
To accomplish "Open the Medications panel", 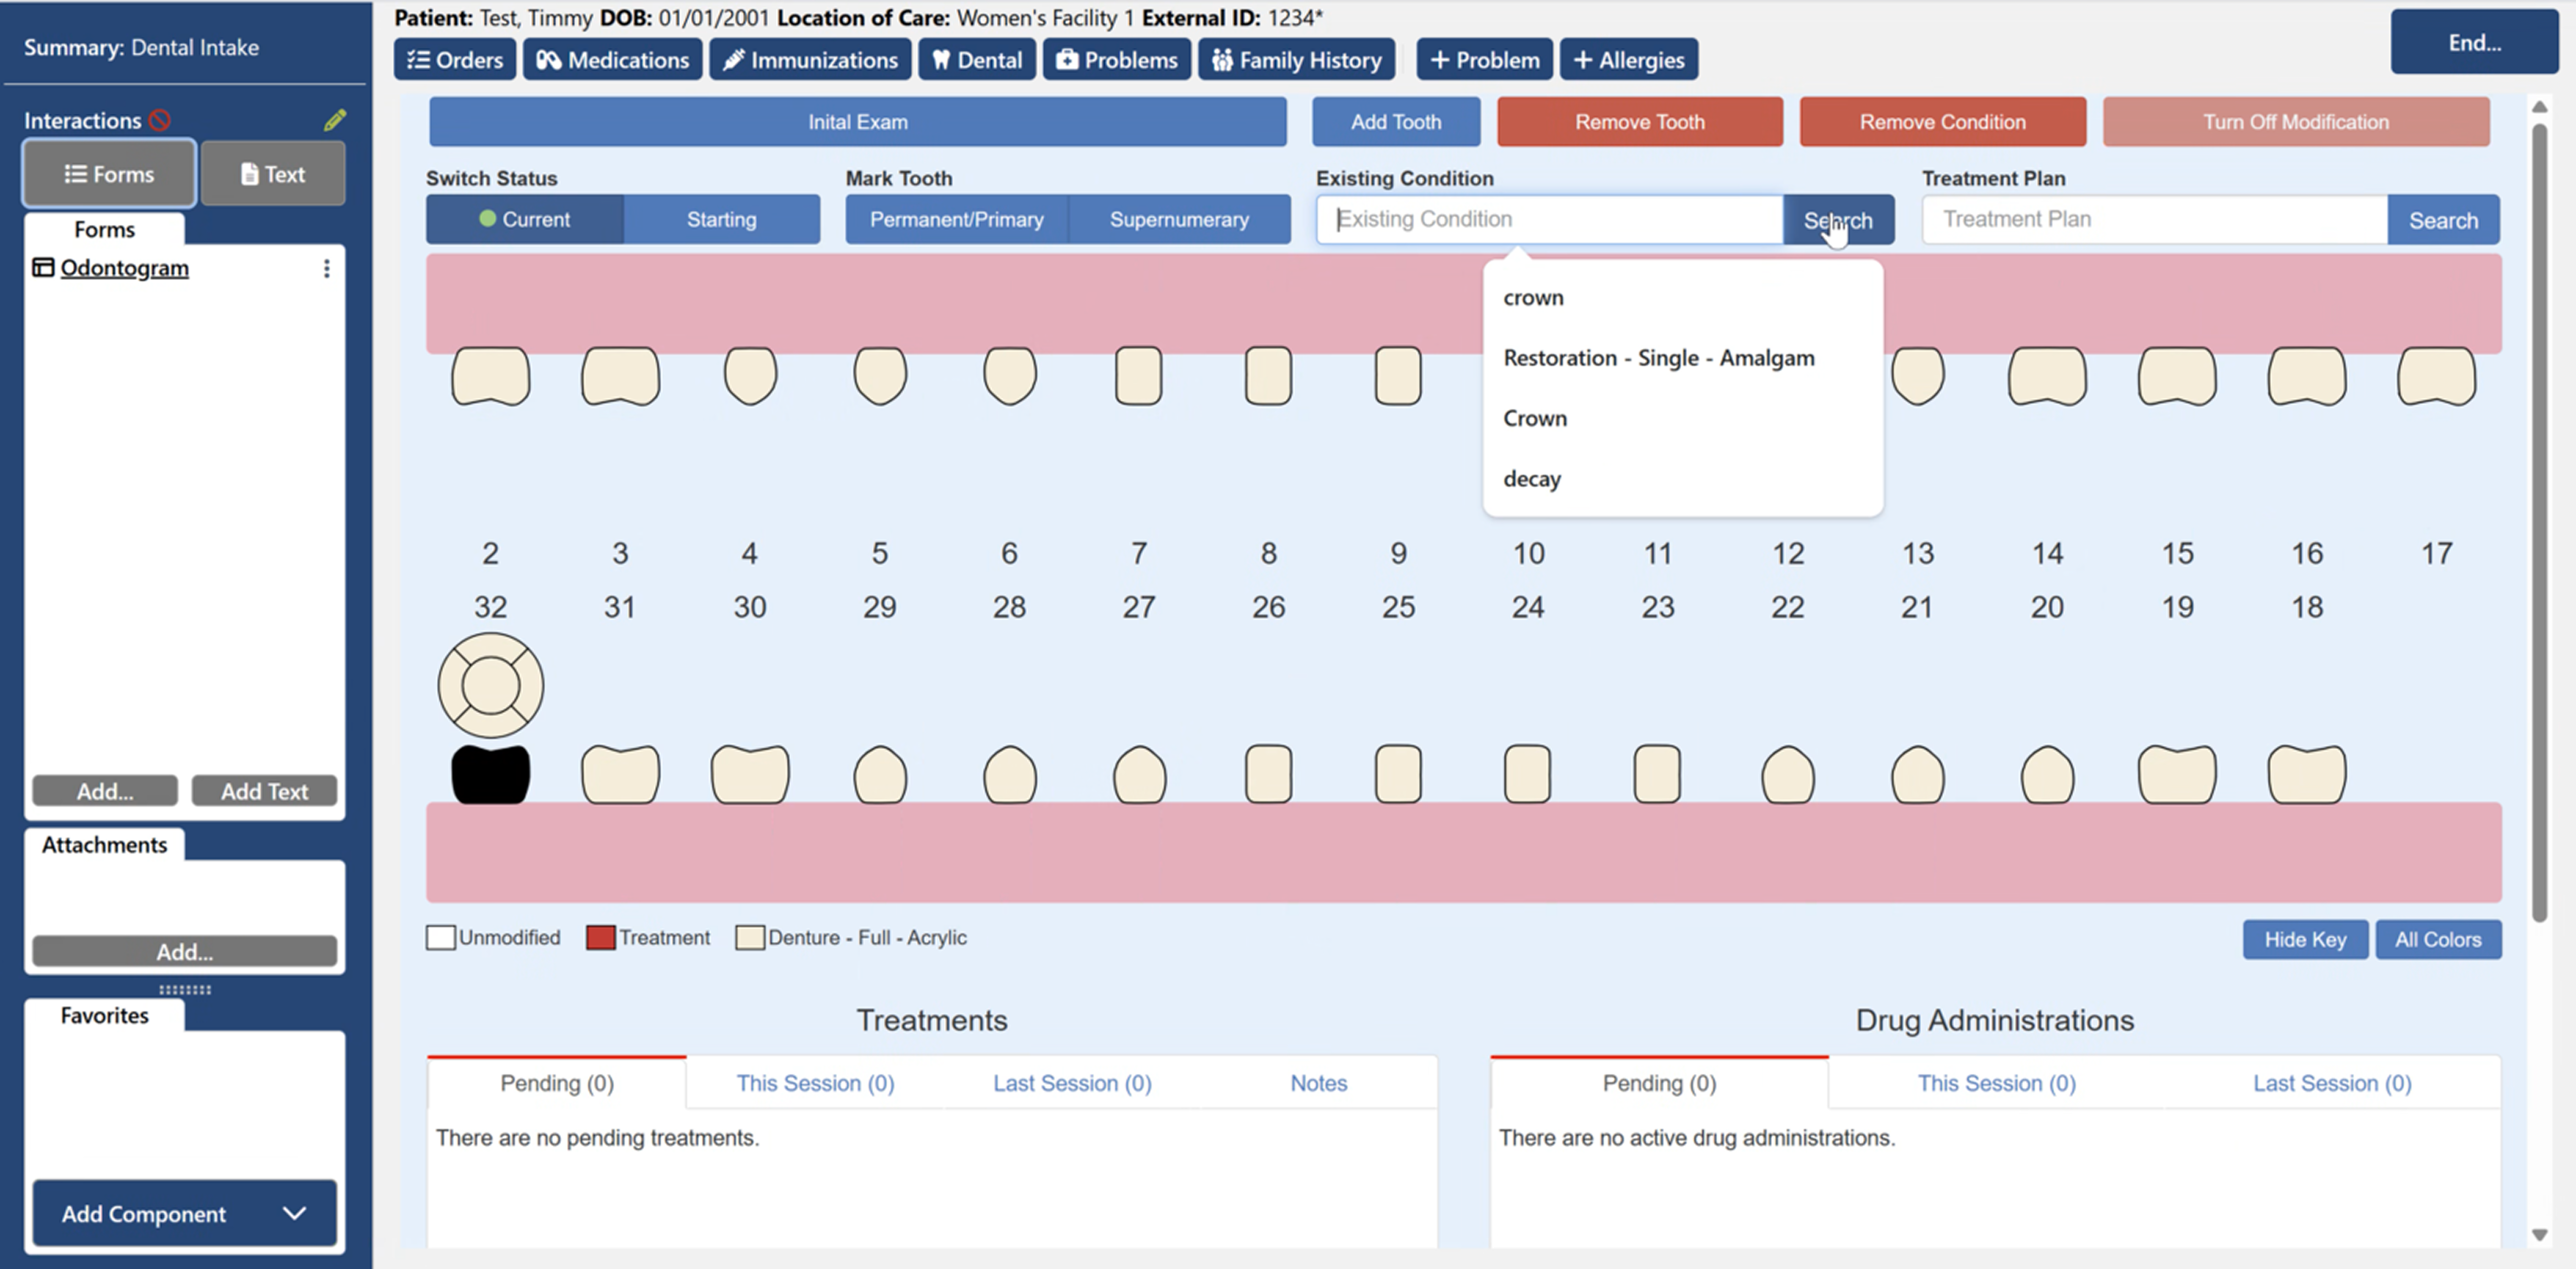I will tap(613, 60).
